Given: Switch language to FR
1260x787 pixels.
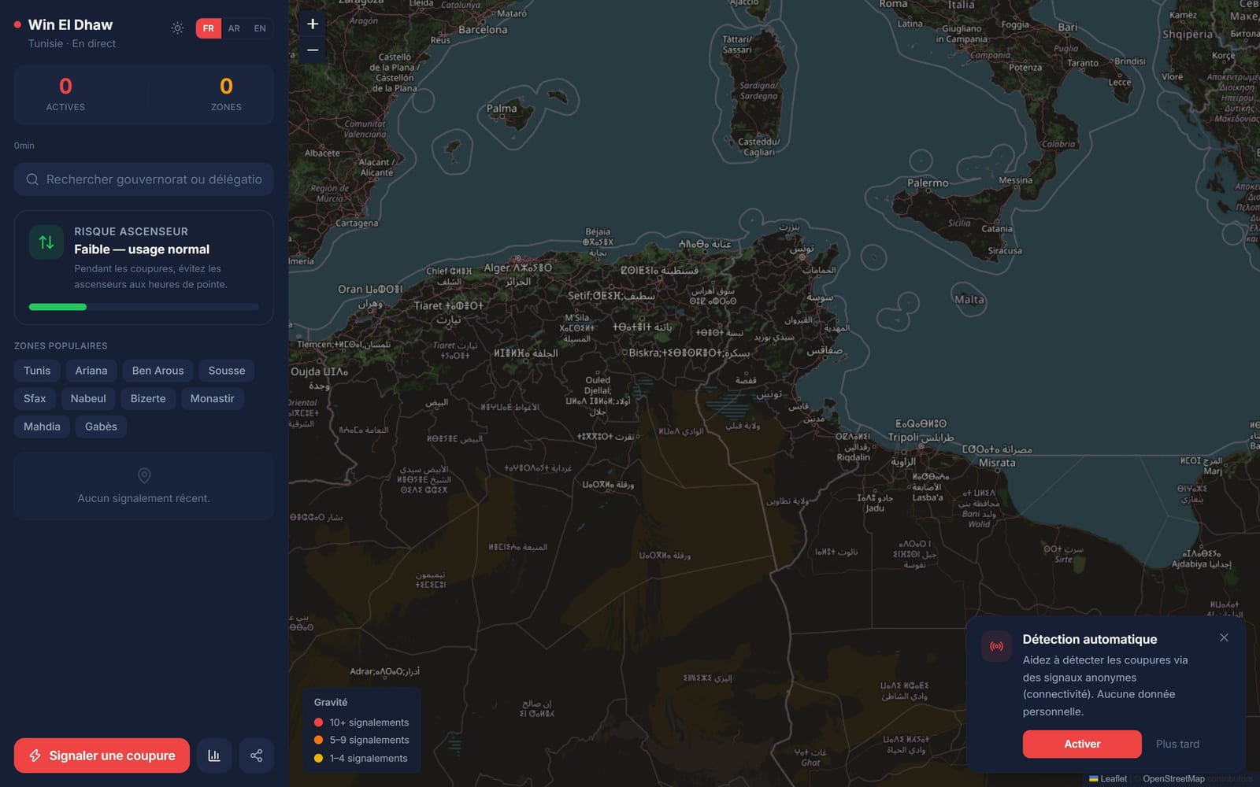Looking at the screenshot, I should click(x=208, y=28).
